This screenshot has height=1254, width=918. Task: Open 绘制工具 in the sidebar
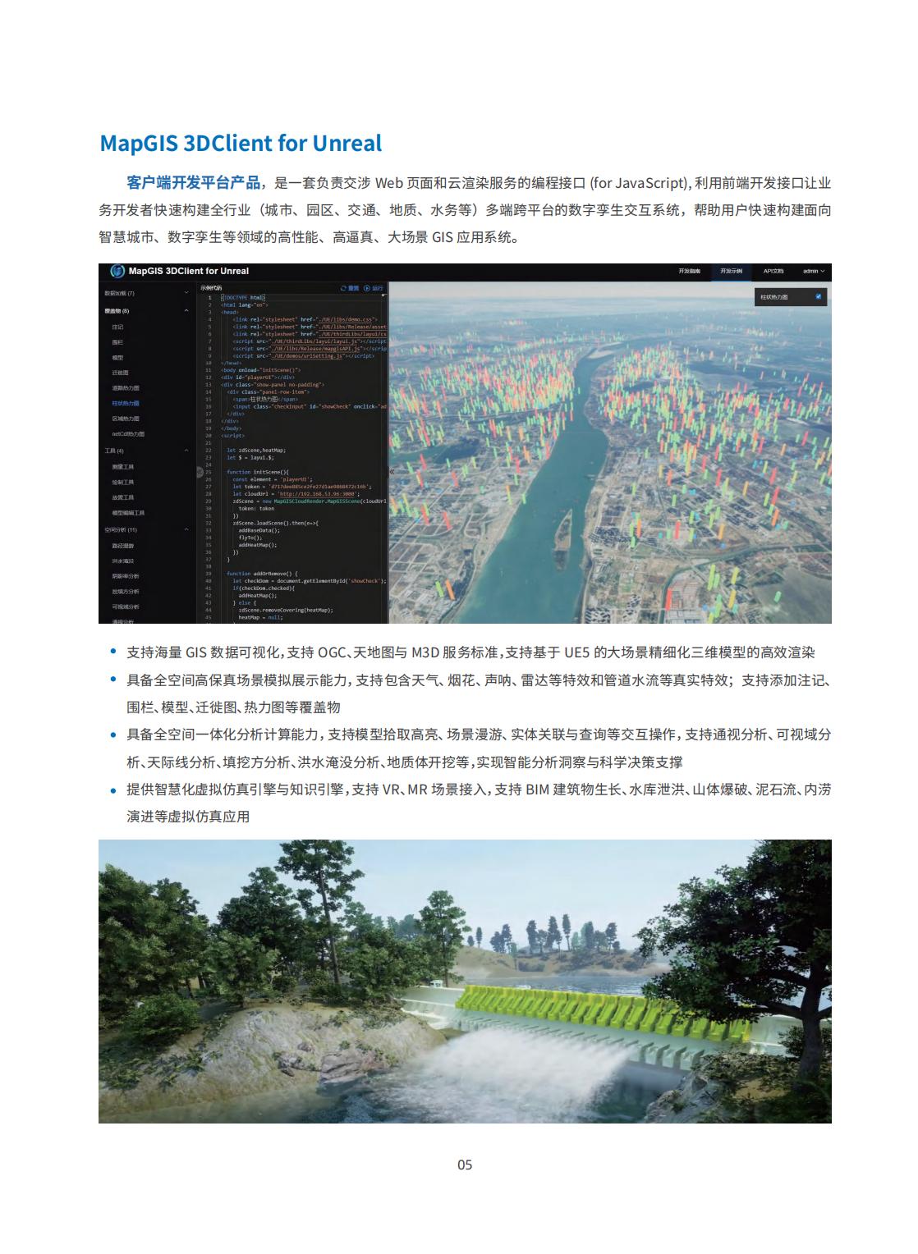pyautogui.click(x=123, y=483)
